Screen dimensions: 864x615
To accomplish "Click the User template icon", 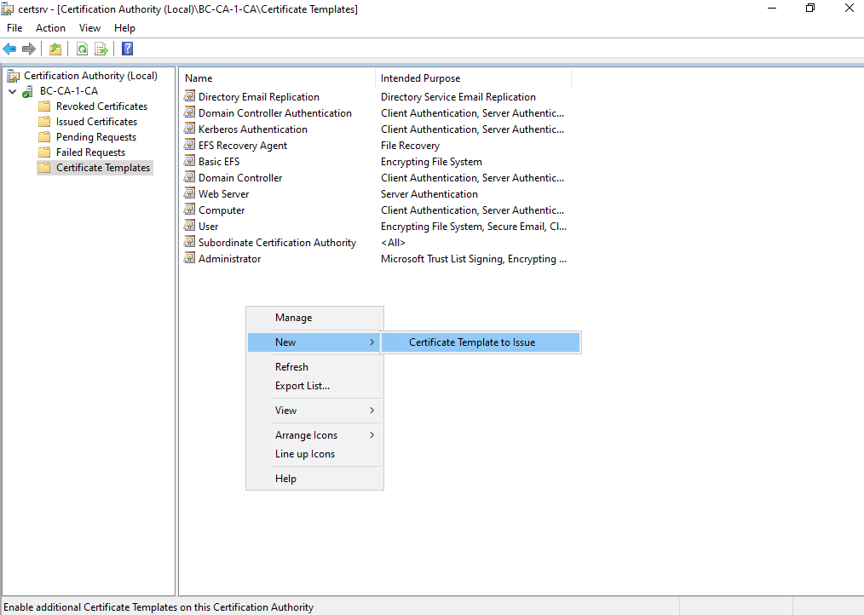I will point(189,226).
